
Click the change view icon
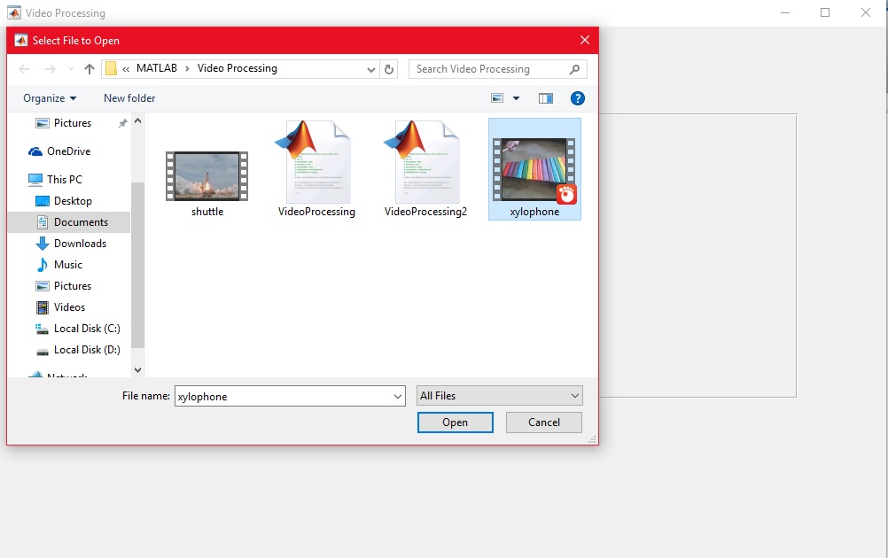[498, 98]
